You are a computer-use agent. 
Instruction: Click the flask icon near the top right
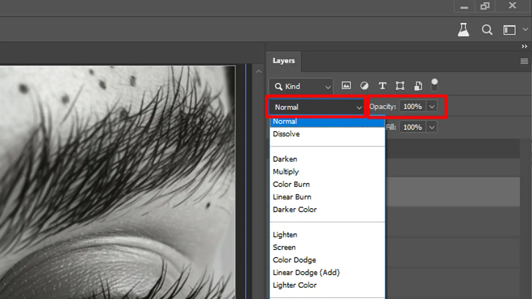[464, 30]
